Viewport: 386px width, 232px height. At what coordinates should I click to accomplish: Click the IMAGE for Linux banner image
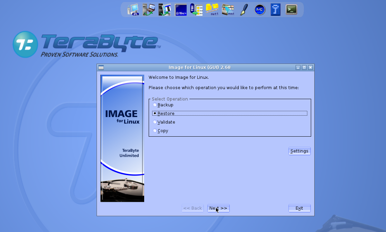point(122,138)
